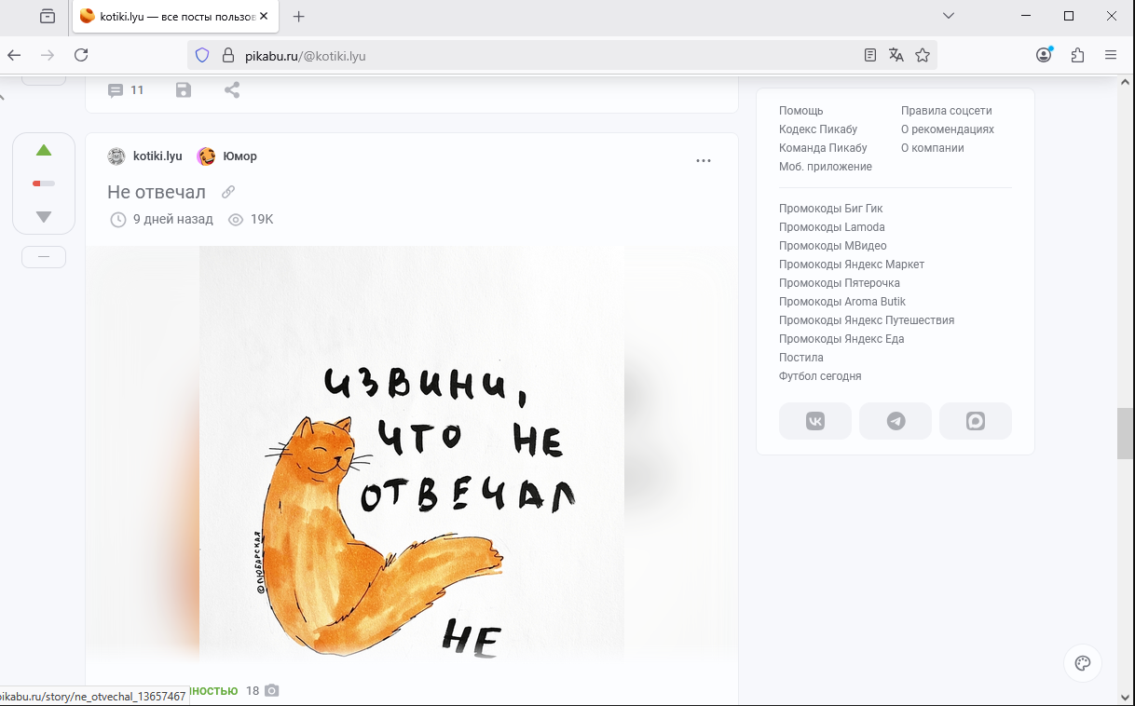This screenshot has height=706, width=1135.
Task: Open Промокоды МВидео link
Action: click(x=833, y=246)
